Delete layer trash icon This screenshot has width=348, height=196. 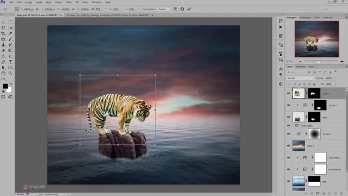(341, 194)
